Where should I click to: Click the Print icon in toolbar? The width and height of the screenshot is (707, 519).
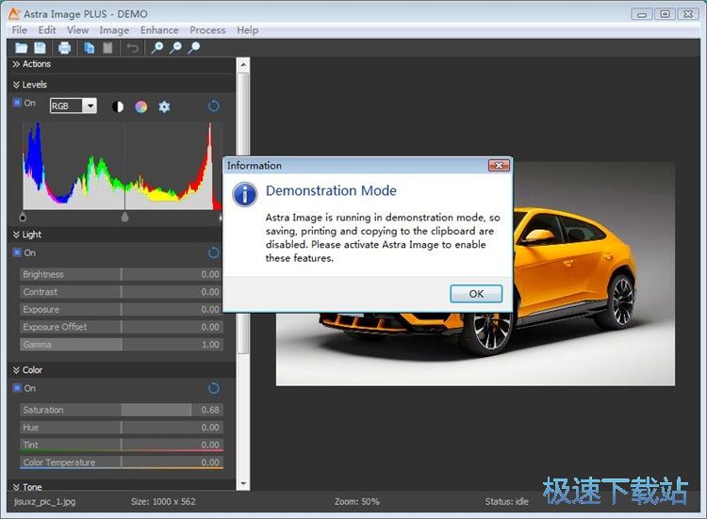[x=64, y=48]
